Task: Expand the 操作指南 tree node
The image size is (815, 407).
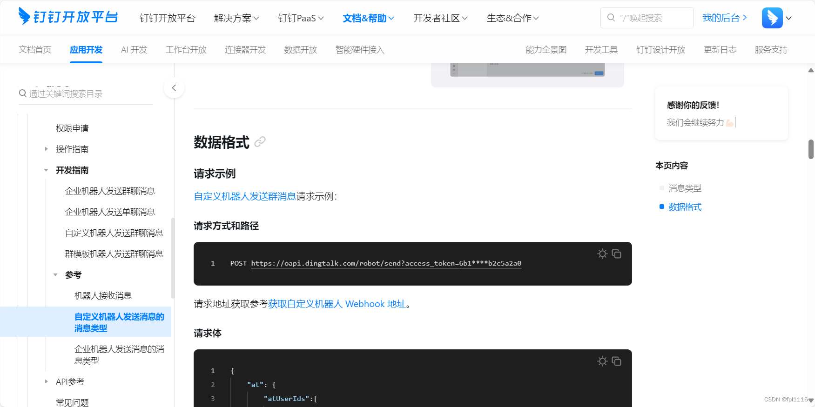Action: [46, 149]
